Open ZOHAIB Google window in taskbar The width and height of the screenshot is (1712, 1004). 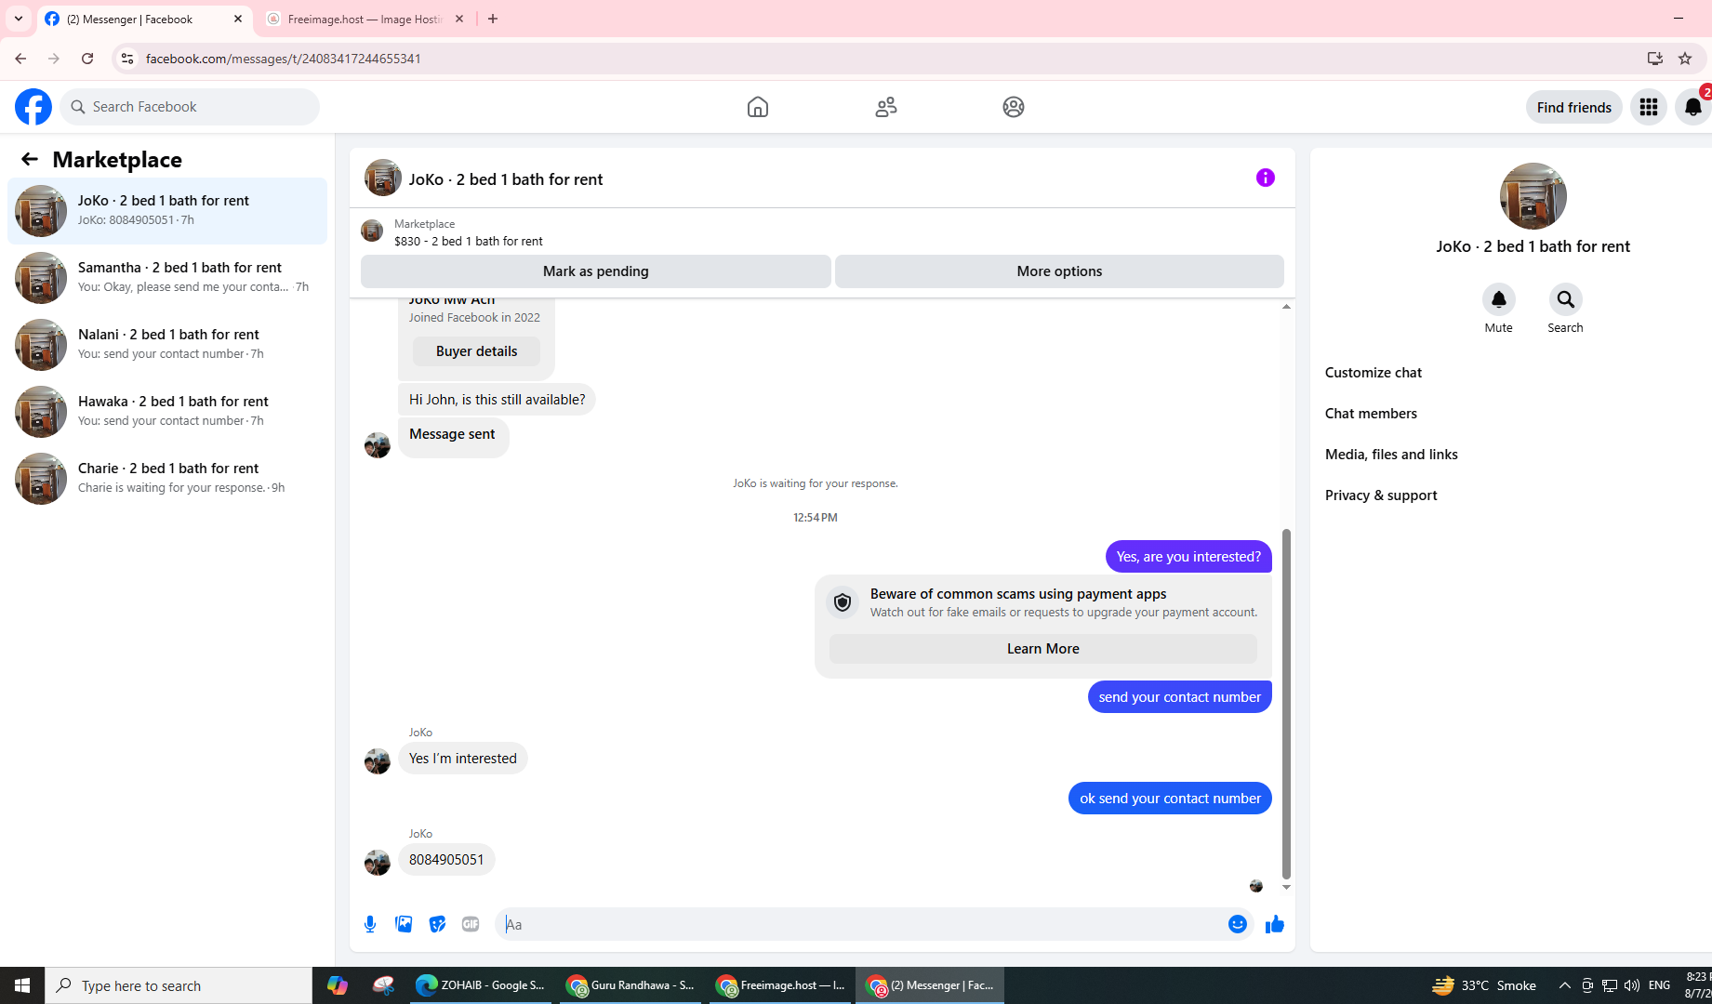click(x=481, y=985)
